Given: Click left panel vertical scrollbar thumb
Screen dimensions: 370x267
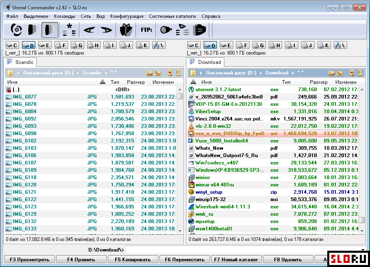Looking at the screenshot, I should pyautogui.click(x=180, y=96).
